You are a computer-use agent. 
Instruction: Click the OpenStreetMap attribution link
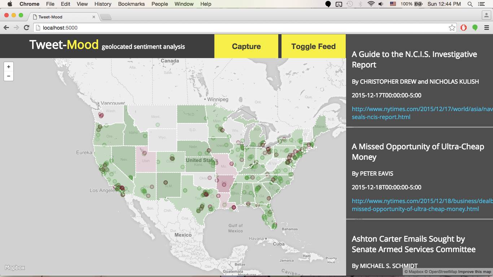point(441,272)
